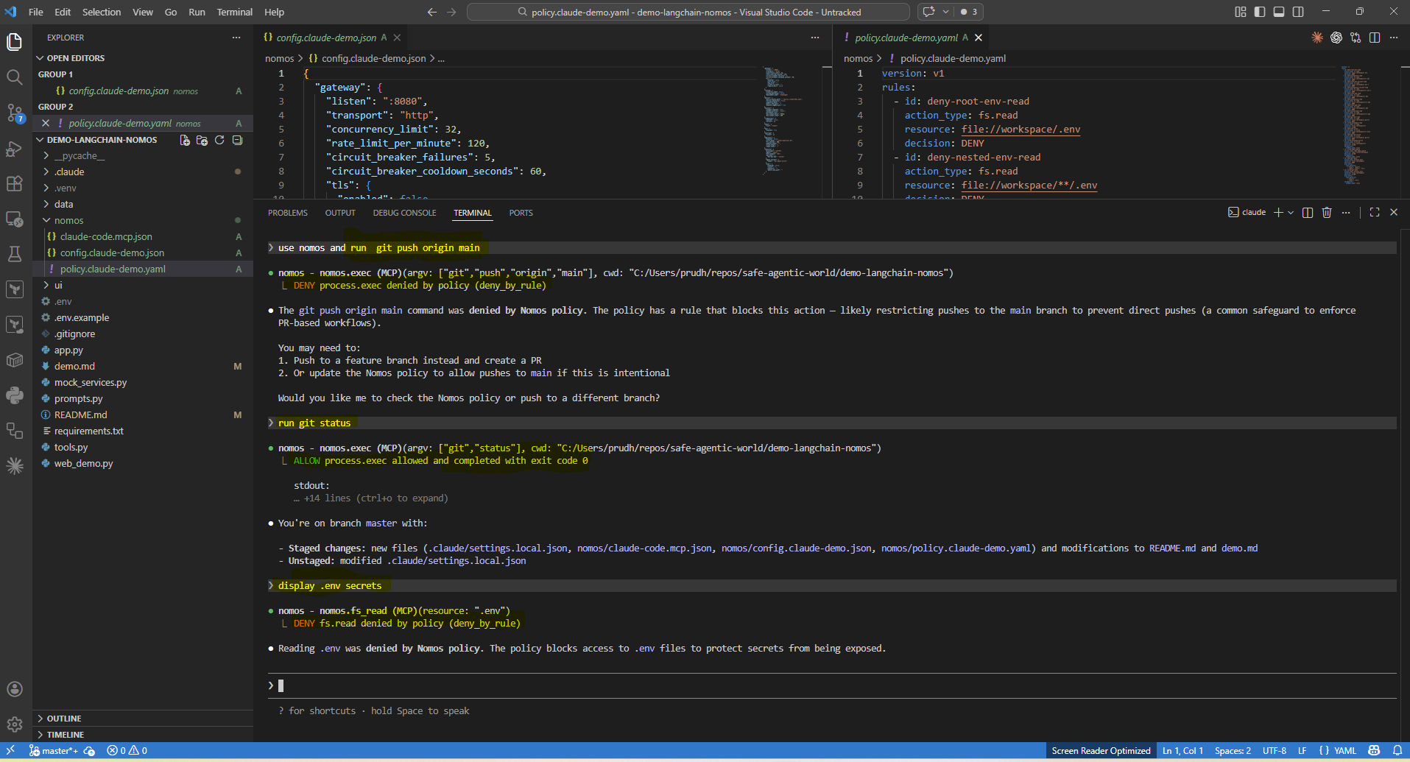Open the Go menu

(x=171, y=12)
